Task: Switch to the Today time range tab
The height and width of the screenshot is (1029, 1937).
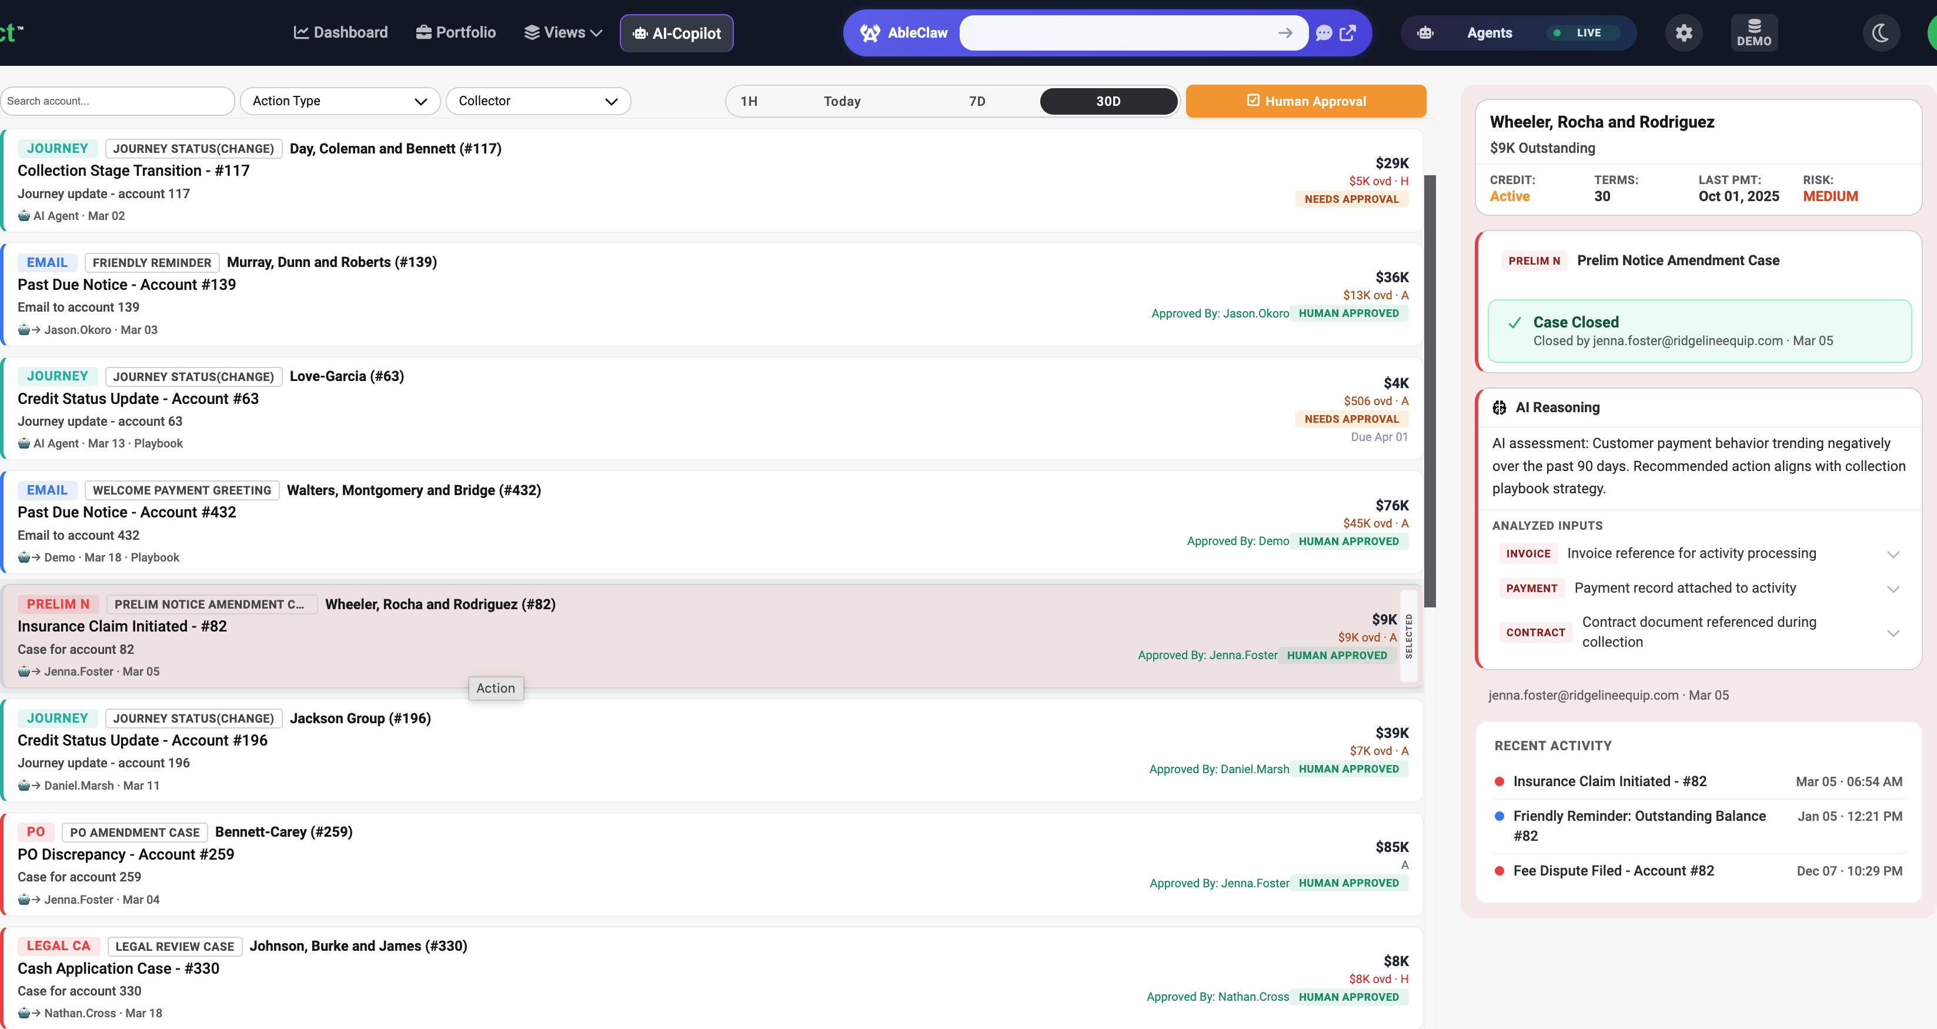Action: click(841, 101)
